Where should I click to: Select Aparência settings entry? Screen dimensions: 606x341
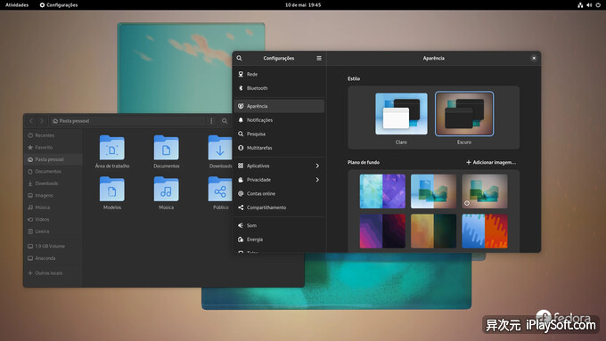pos(279,106)
